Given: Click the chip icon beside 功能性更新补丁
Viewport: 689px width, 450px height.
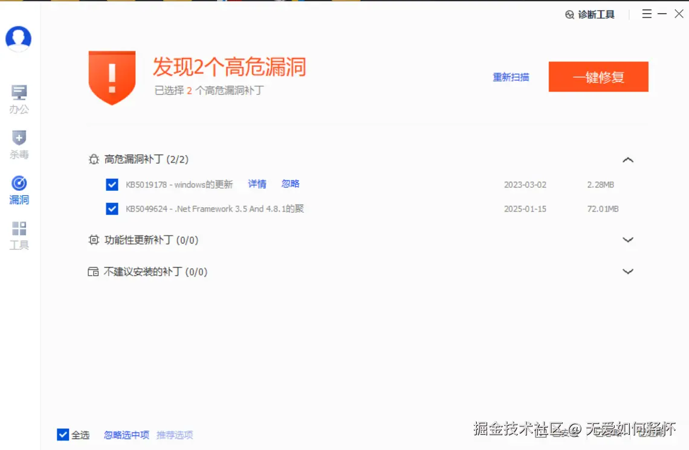Looking at the screenshot, I should point(94,240).
